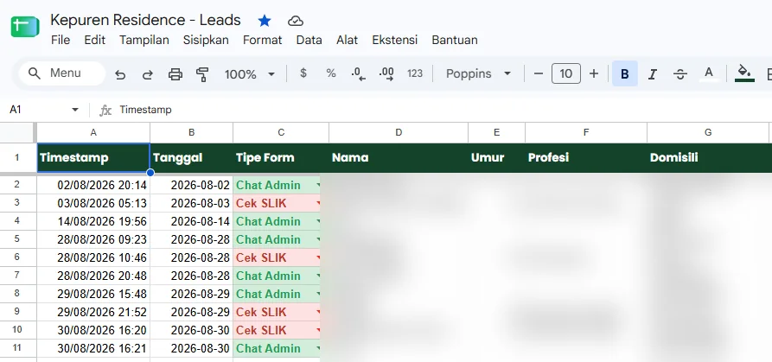
Task: Open the Sisipkan menu
Action: (x=206, y=40)
